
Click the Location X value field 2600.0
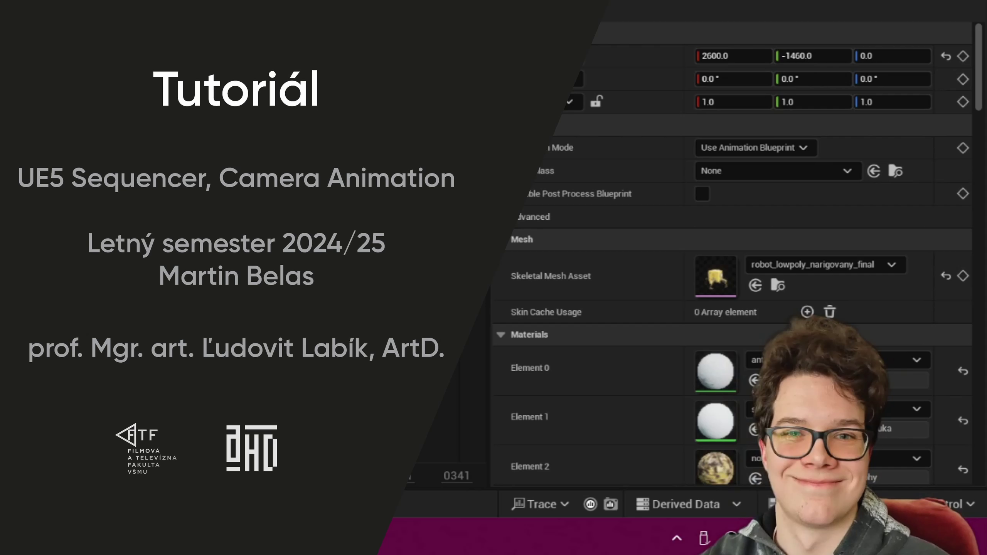coord(733,56)
